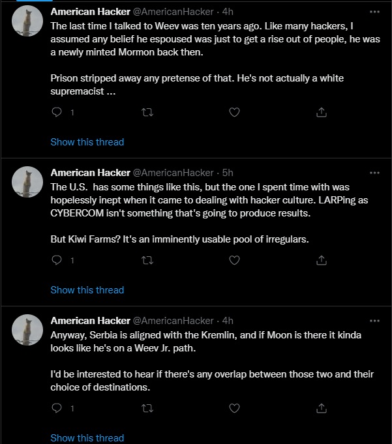Viewport: 392px width, 444px height.
Task: Retweet the first tweet about Weev
Action: (147, 112)
